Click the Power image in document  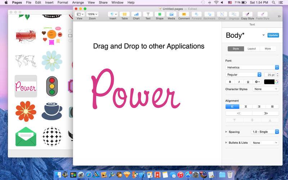tap(136, 89)
